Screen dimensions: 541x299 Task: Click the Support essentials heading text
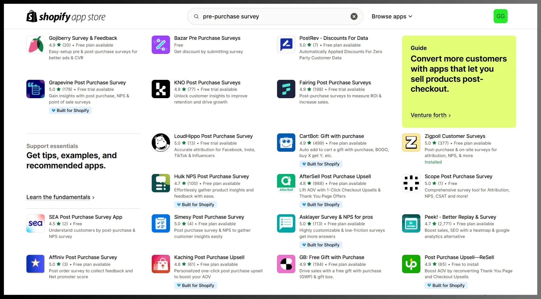tap(52, 146)
